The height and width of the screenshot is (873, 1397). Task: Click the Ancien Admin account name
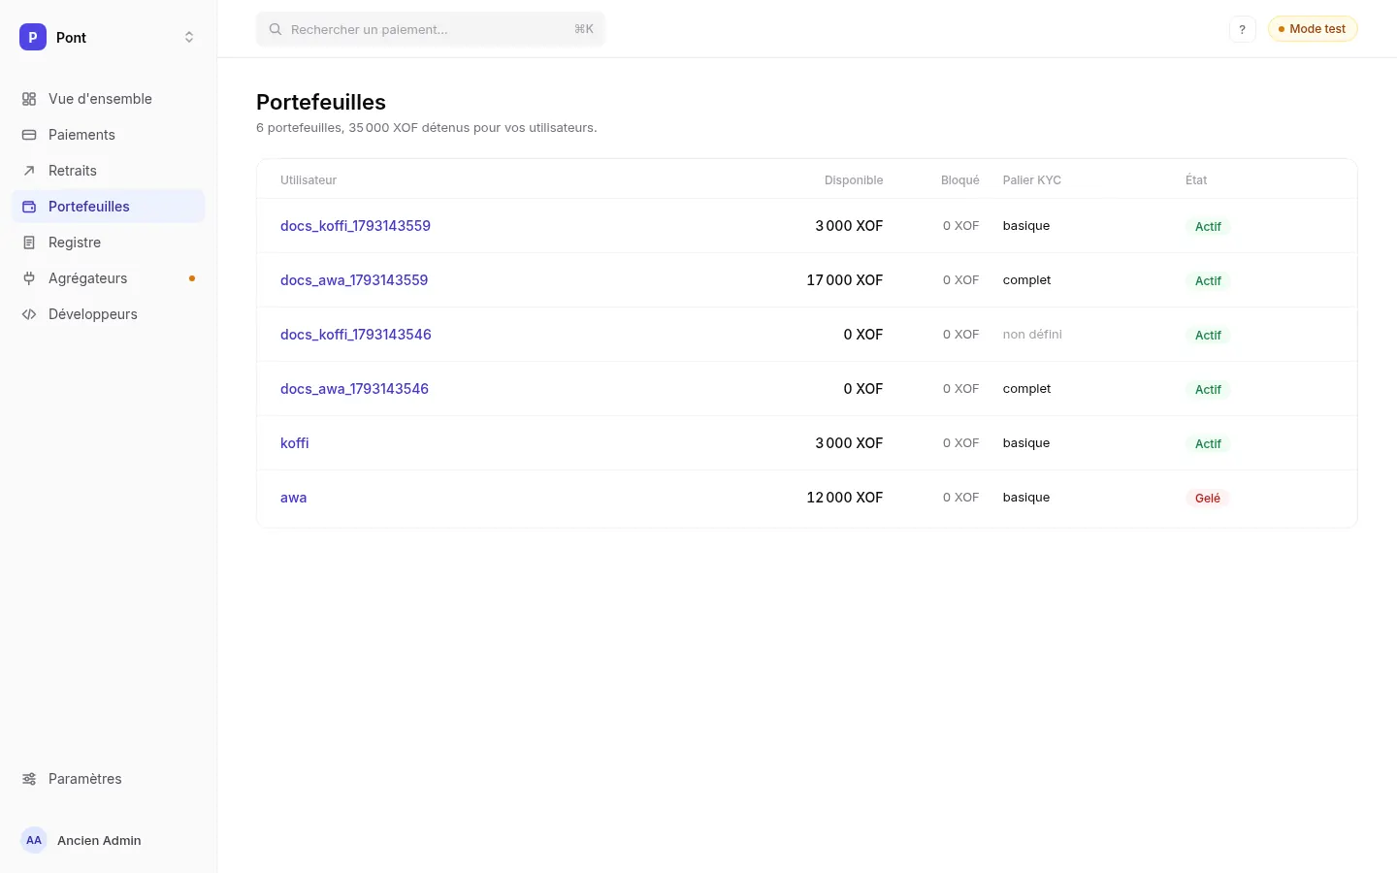(x=99, y=840)
